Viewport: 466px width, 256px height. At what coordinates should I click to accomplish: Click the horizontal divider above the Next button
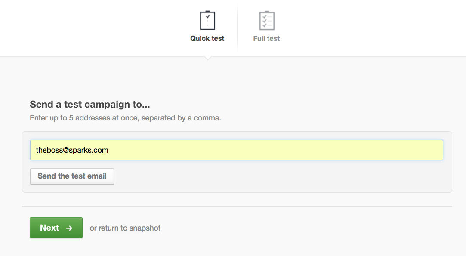point(237,206)
